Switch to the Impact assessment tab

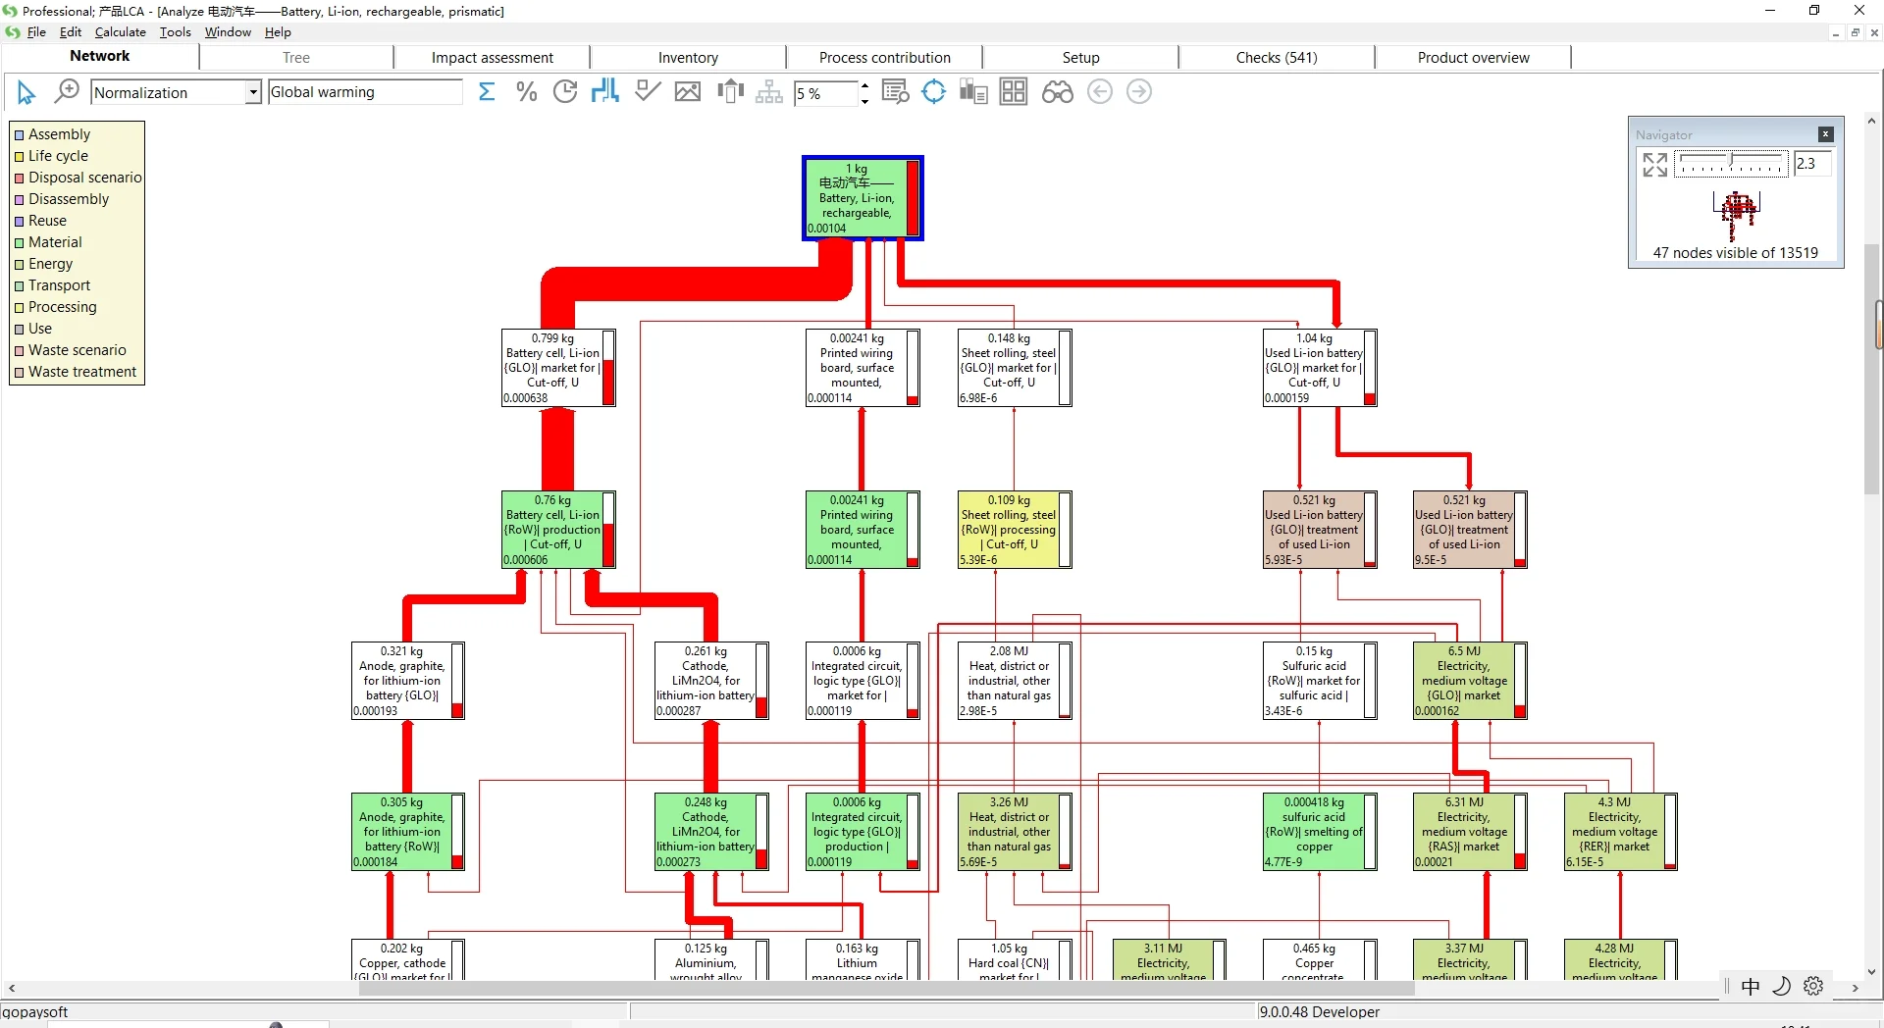tap(492, 58)
